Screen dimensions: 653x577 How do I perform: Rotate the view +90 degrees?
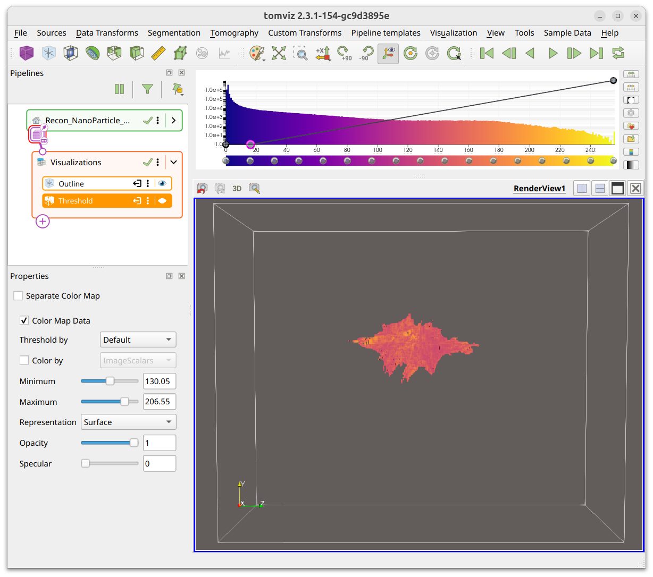click(345, 53)
